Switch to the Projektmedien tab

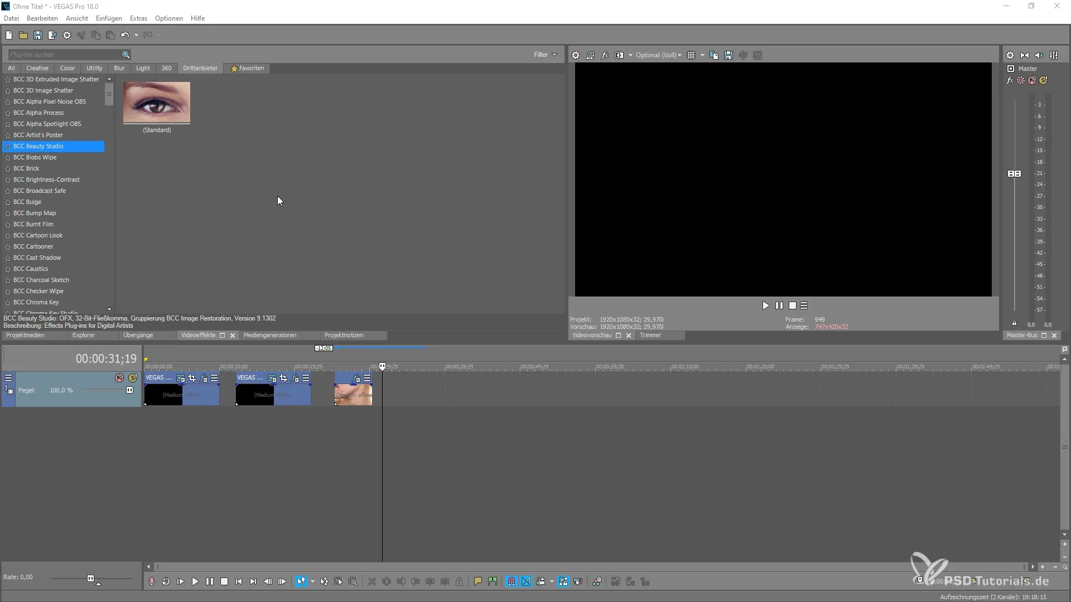tap(25, 335)
